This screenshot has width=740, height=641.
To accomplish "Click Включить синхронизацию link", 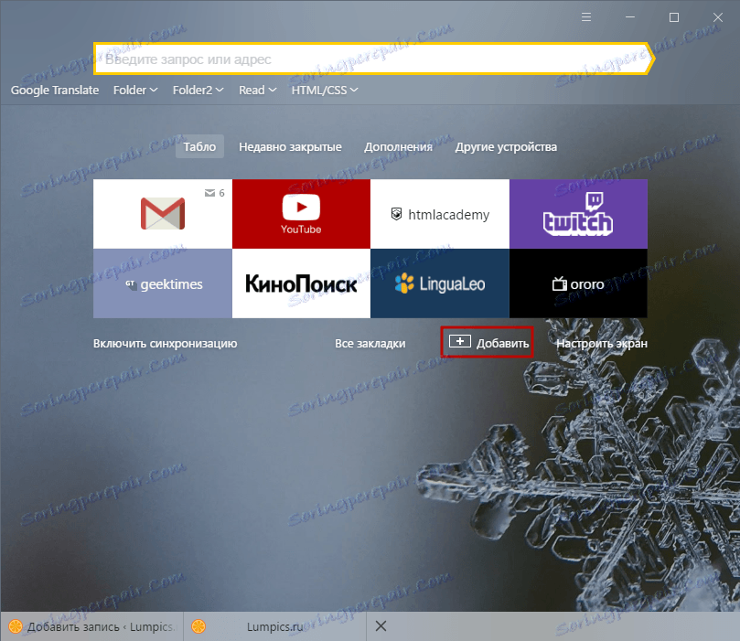I will pyautogui.click(x=166, y=344).
